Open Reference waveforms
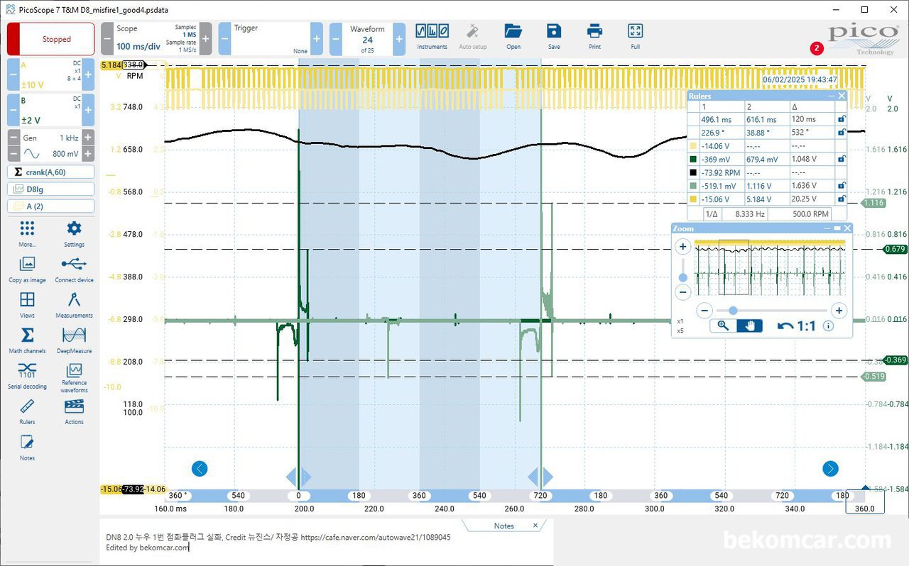909x566 pixels. (x=74, y=378)
